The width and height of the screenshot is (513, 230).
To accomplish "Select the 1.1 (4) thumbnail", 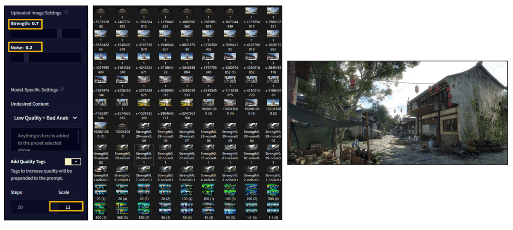I will (251, 211).
